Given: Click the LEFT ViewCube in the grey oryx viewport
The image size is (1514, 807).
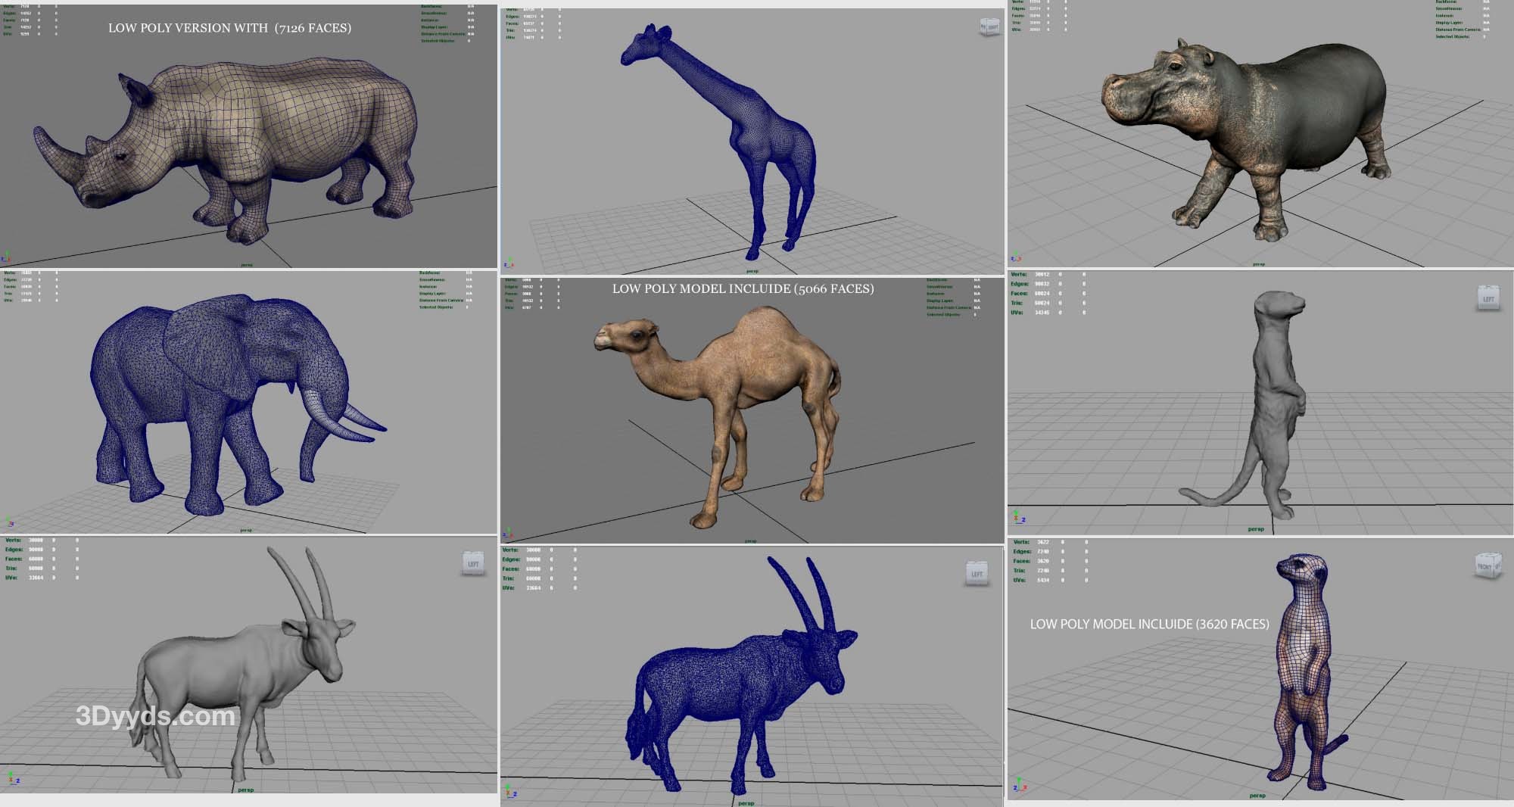Looking at the screenshot, I should click(473, 564).
